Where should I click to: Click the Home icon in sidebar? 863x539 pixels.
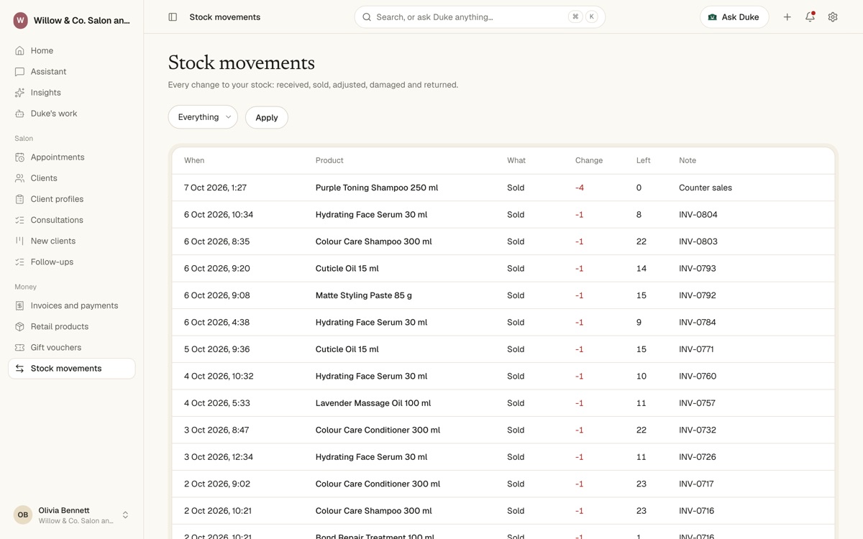point(19,51)
